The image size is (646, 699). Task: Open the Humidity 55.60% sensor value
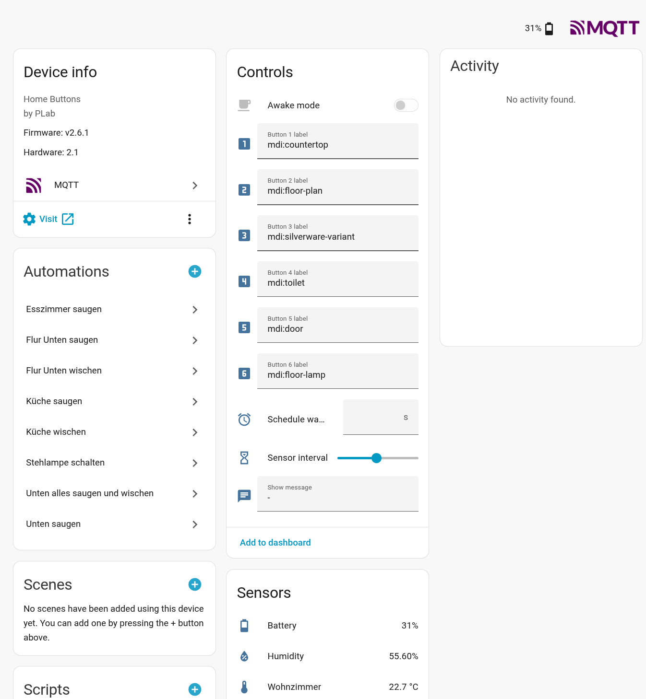[404, 656]
